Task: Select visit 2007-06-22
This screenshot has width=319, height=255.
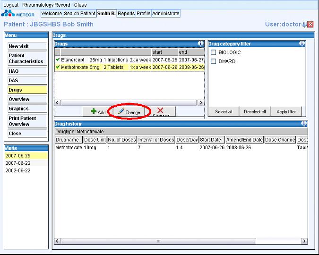Action: [26, 163]
